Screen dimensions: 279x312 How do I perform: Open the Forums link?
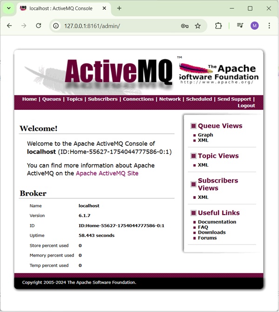207,238
